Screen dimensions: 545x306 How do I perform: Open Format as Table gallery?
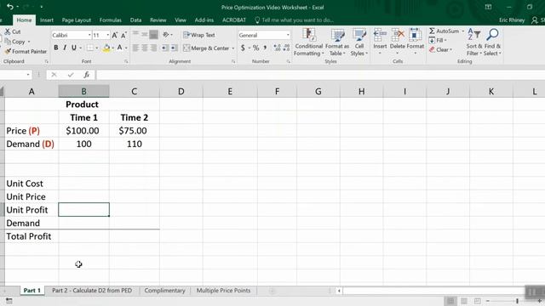[337, 42]
